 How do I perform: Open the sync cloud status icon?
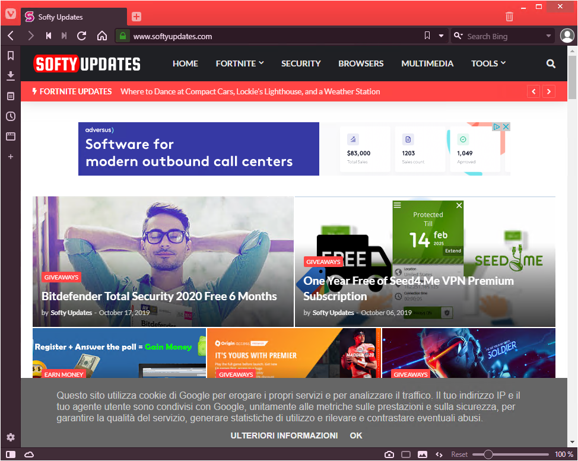(28, 454)
